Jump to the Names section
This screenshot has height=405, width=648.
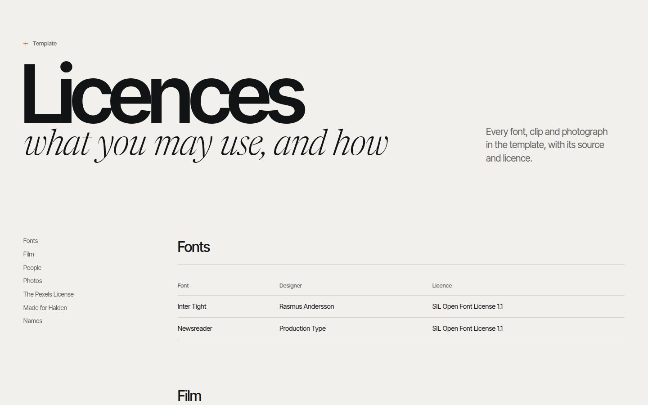pyautogui.click(x=33, y=321)
